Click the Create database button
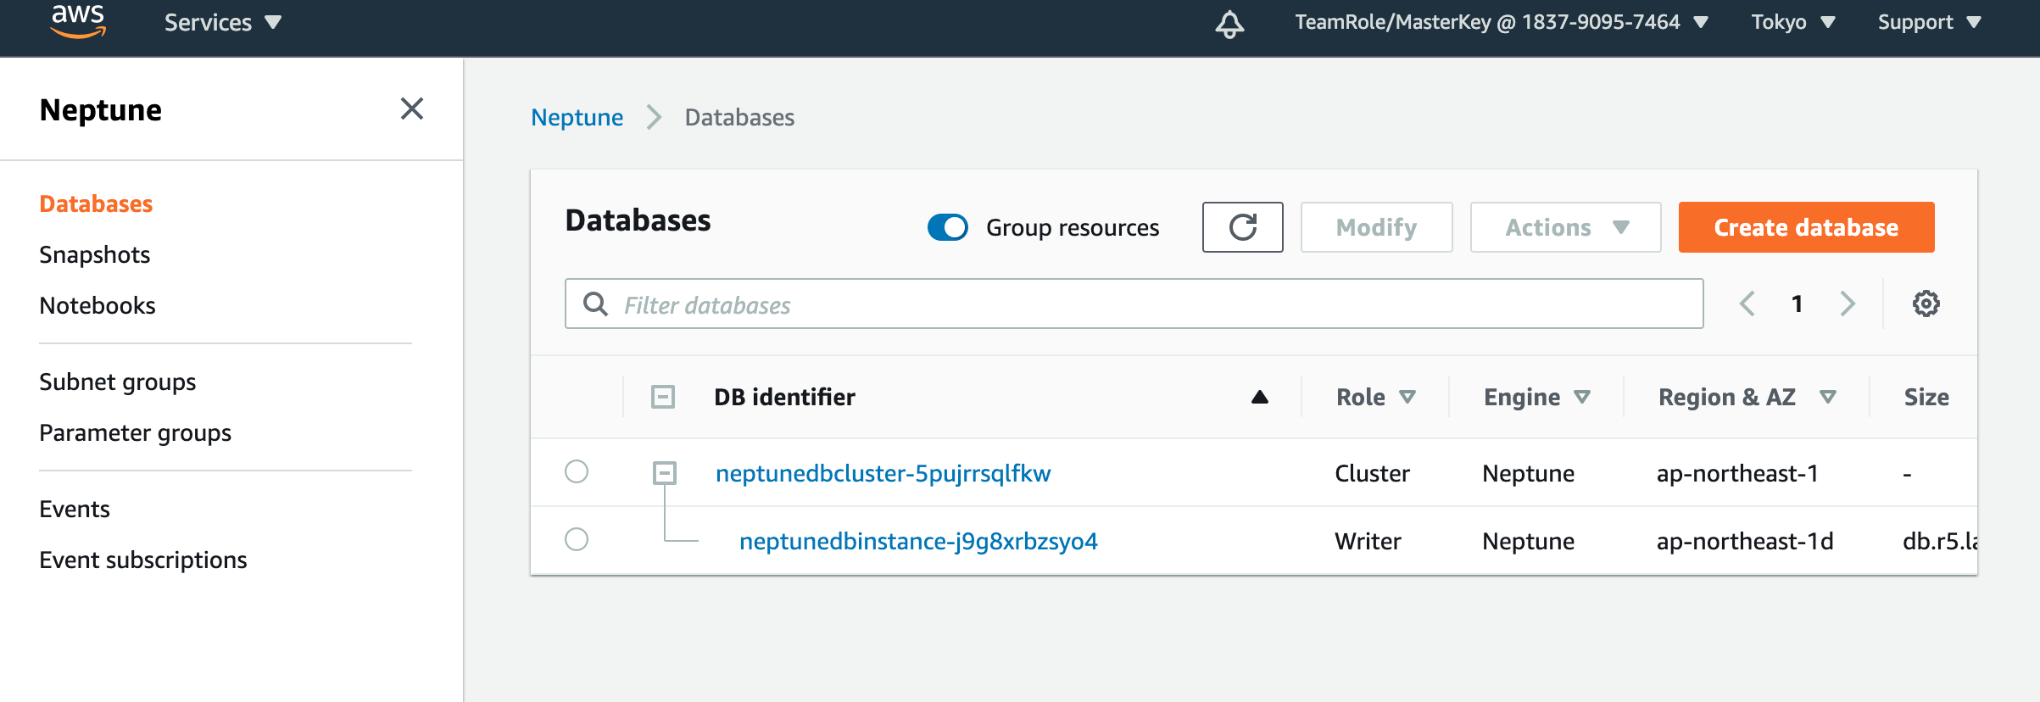The height and width of the screenshot is (702, 2040). click(x=1806, y=227)
